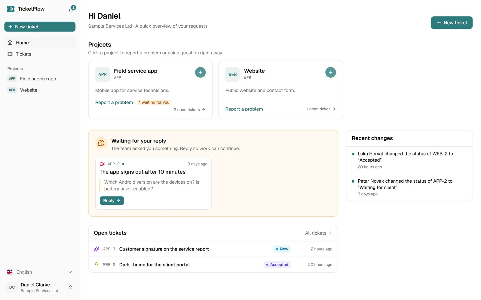
Task: Open the notifications bell
Action: click(71, 9)
